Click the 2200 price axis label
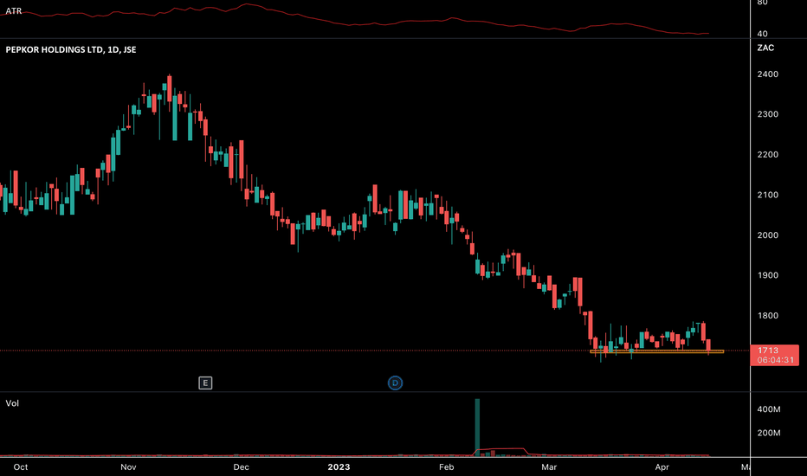 [x=767, y=154]
